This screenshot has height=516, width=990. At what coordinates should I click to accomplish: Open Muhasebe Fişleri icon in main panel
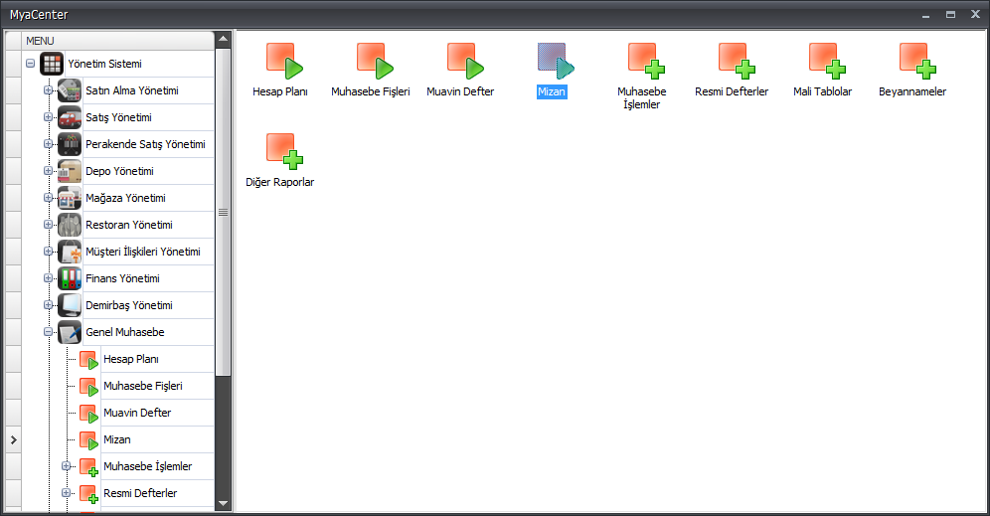point(375,61)
